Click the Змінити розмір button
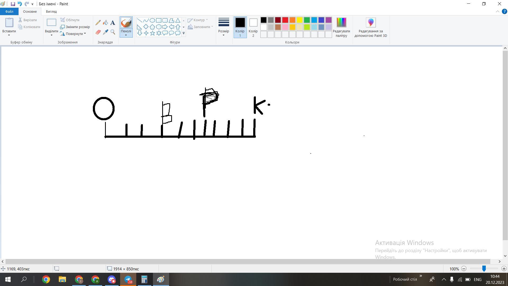The image size is (508, 286). coord(75,27)
